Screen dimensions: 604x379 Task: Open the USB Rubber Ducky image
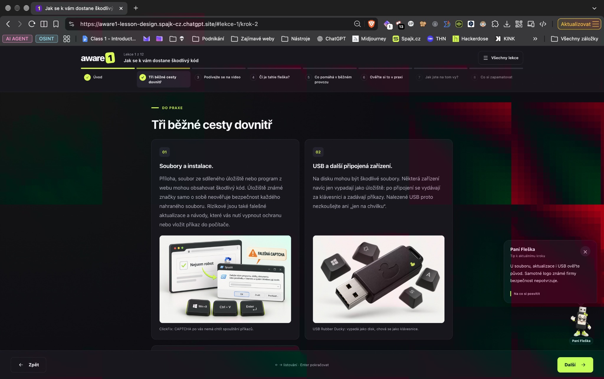(x=378, y=279)
